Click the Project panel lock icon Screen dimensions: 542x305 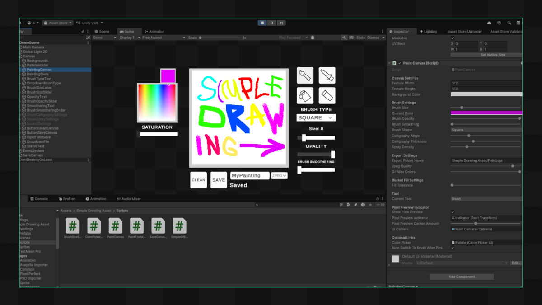378,199
